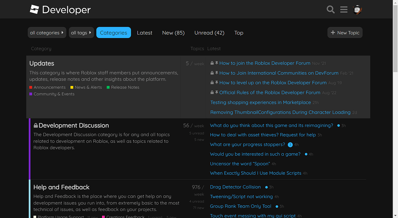The width and height of the screenshot is (398, 218).
Task: Open How to level up on the Forum topic
Action: (x=273, y=83)
